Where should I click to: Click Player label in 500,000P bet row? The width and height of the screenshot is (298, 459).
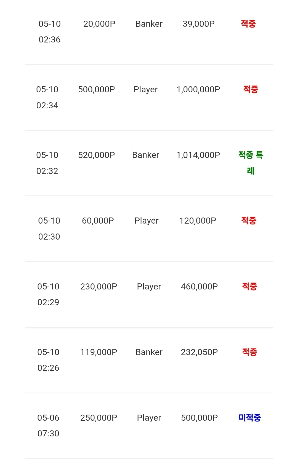[146, 90]
